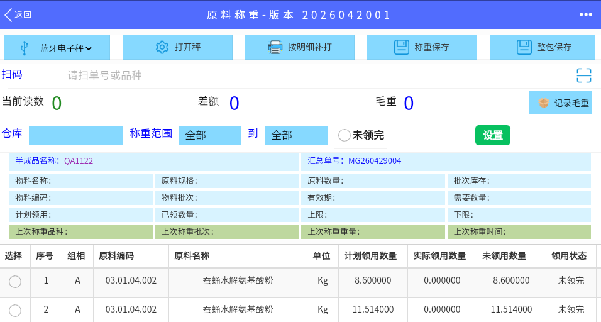601x322 pixels.
Task: Click the 仓库 input field
Action: tap(76, 135)
